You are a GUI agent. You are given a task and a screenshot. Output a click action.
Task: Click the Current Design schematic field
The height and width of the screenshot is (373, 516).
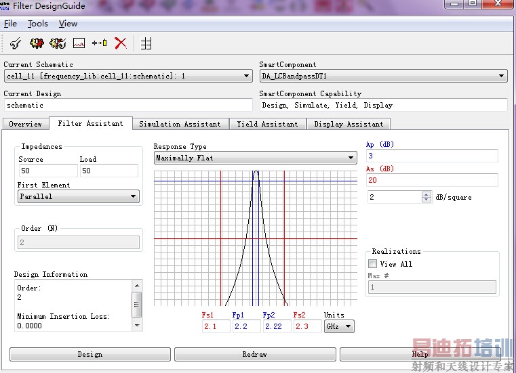(128, 105)
